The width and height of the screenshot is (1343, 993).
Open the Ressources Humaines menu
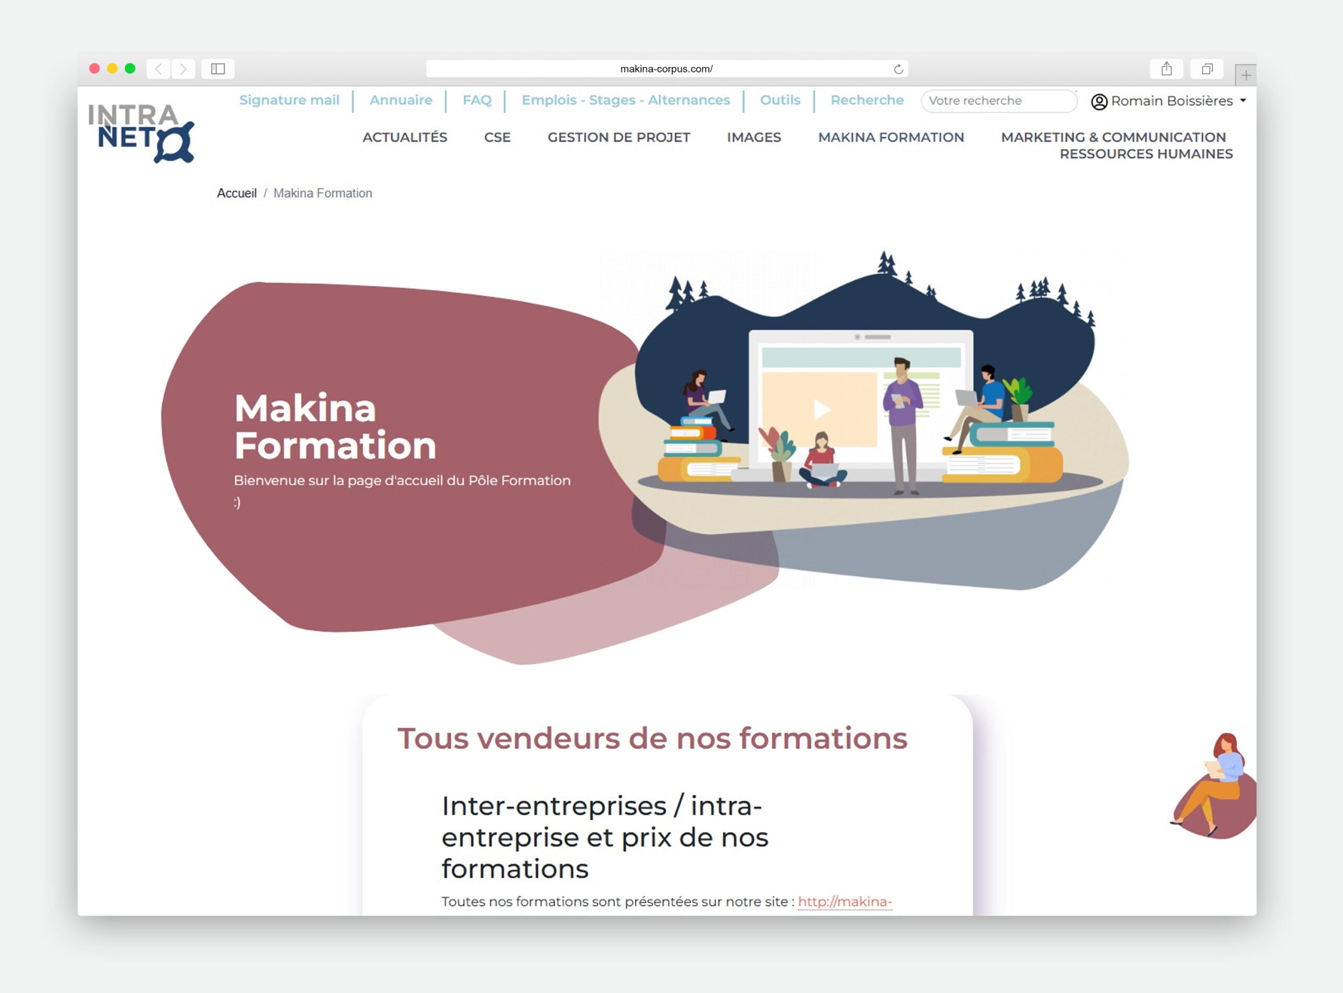1146,154
